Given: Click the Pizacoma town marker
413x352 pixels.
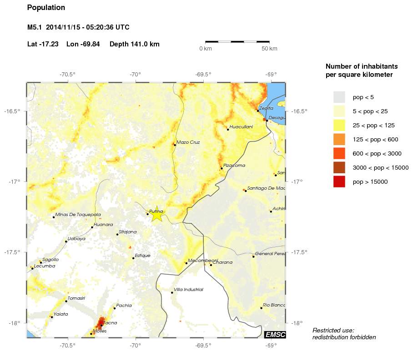Looking at the screenshot, I should (222, 168).
